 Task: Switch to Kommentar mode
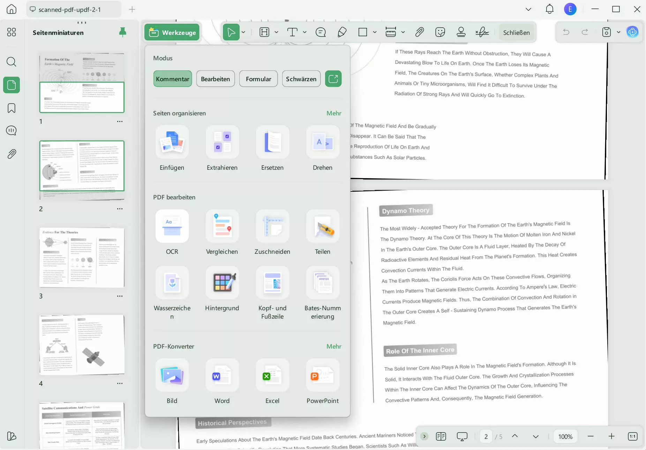(173, 79)
